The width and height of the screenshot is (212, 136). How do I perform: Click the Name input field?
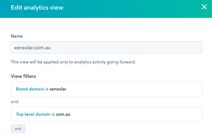106,48
